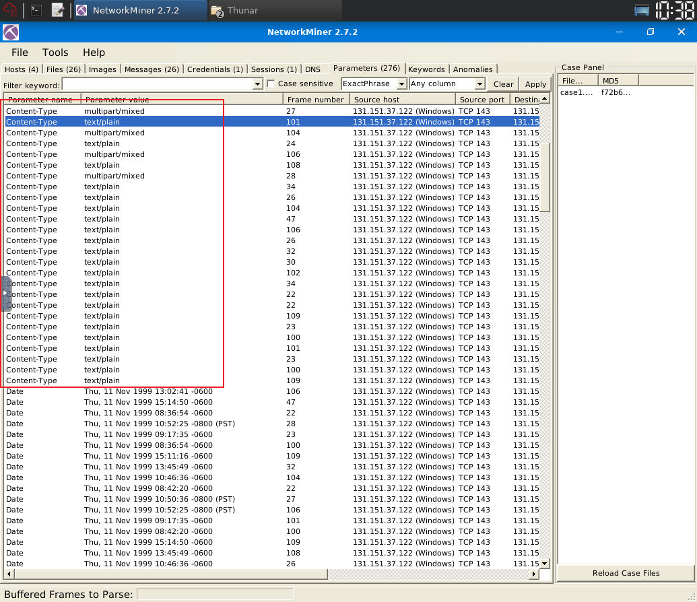697x602 pixels.
Task: Open the Tools menu
Action: coord(55,53)
